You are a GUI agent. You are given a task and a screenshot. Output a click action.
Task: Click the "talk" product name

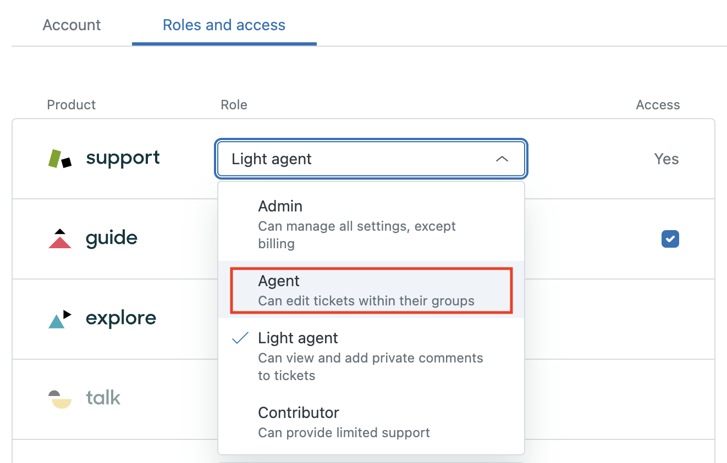coord(103,398)
